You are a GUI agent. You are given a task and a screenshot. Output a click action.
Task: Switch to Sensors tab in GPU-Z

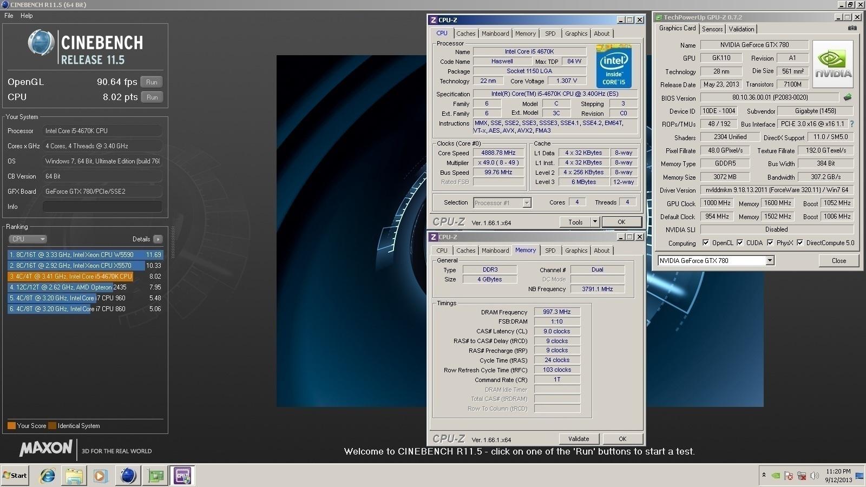tap(712, 29)
